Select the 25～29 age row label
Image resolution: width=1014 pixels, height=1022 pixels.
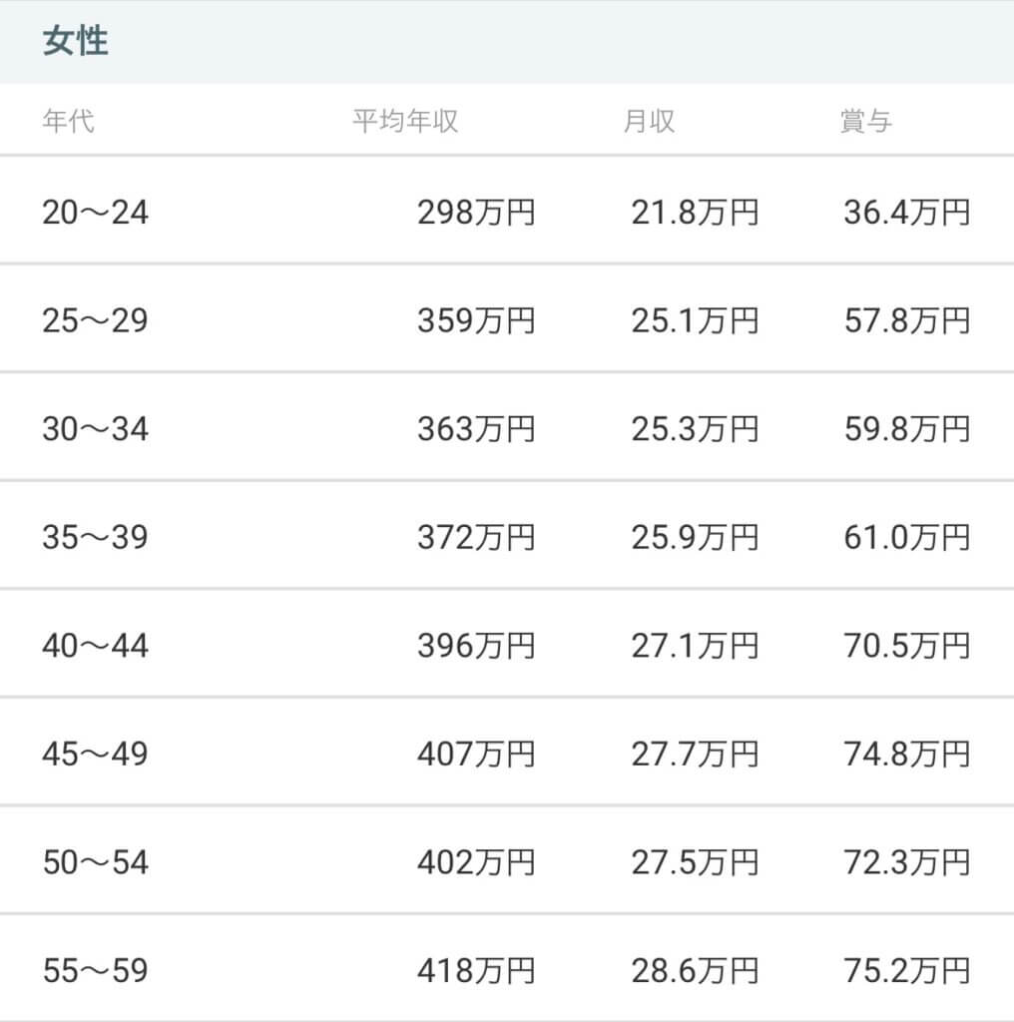[95, 320]
